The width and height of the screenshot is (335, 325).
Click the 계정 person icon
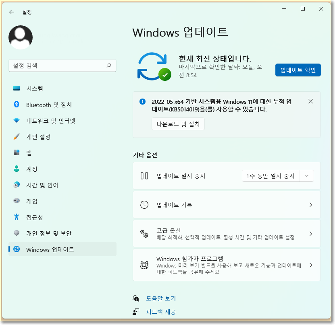[17, 169]
